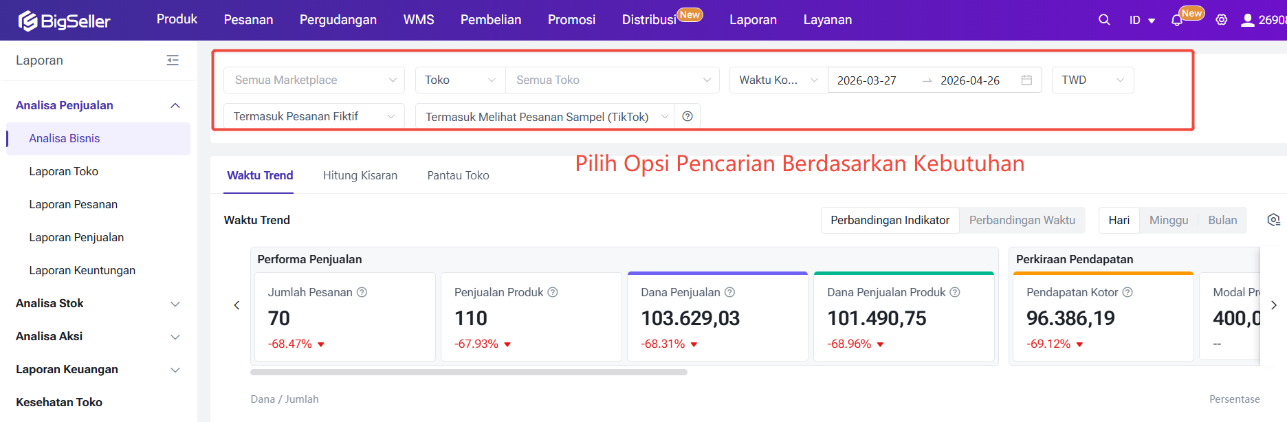This screenshot has height=422, width=1287.
Task: Open Laporan Keuntungan in sidebar
Action: 82,270
